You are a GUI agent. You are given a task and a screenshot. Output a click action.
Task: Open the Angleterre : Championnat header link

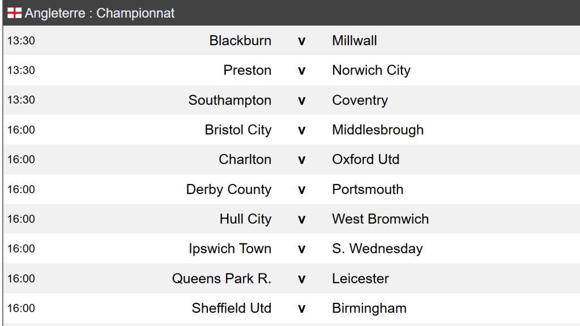tap(100, 13)
